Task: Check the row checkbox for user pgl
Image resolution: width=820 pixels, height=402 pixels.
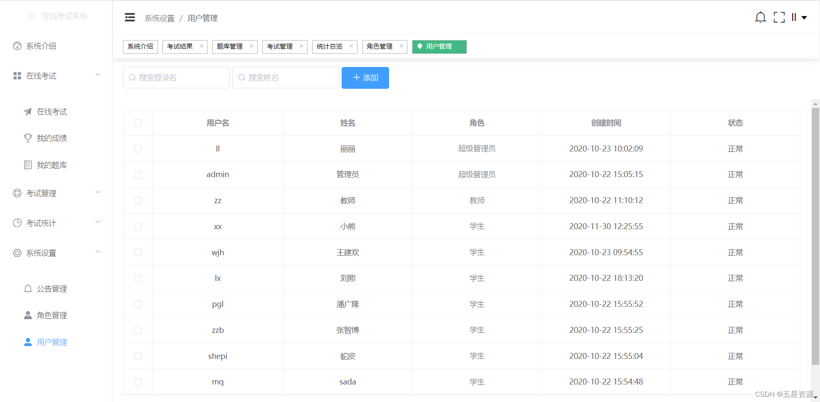Action: click(x=138, y=304)
